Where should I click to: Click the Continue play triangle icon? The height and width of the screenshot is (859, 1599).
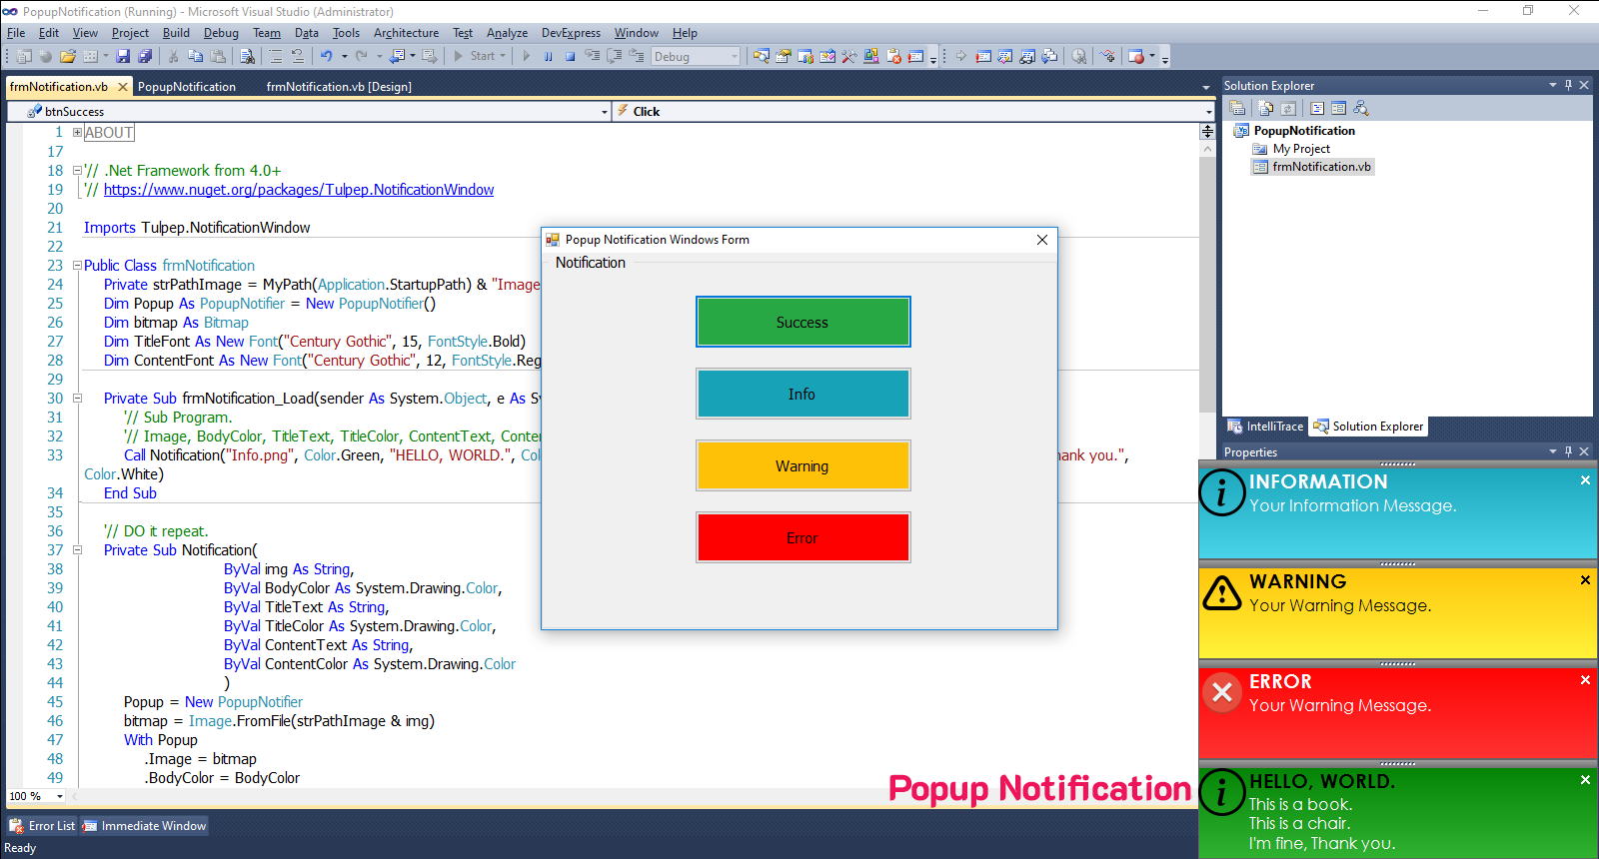coord(526,56)
